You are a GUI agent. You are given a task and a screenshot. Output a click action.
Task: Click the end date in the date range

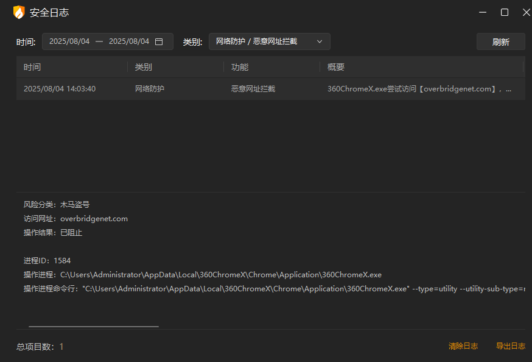click(x=128, y=41)
